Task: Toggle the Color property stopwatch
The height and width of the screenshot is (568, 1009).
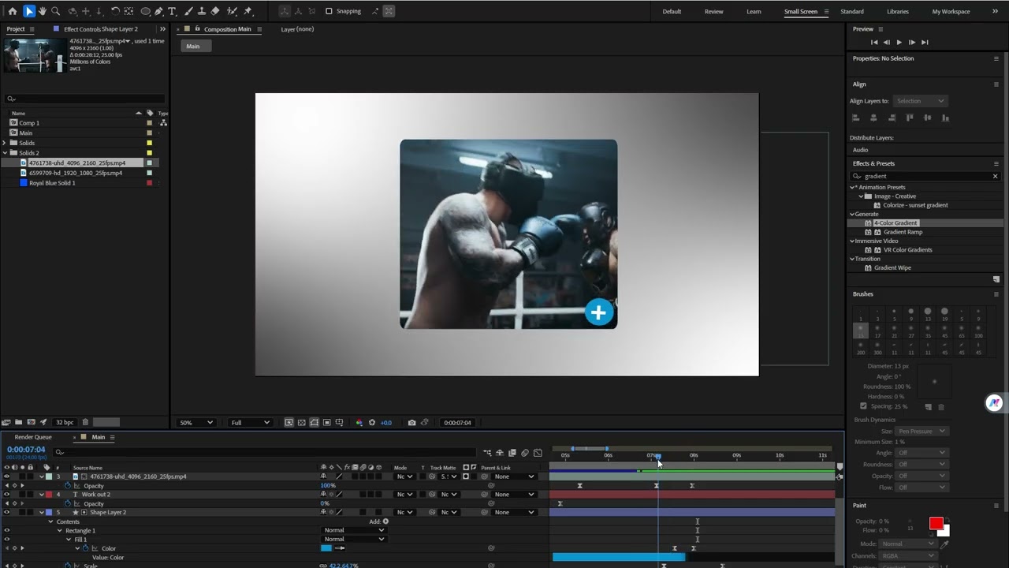Action: 85,548
